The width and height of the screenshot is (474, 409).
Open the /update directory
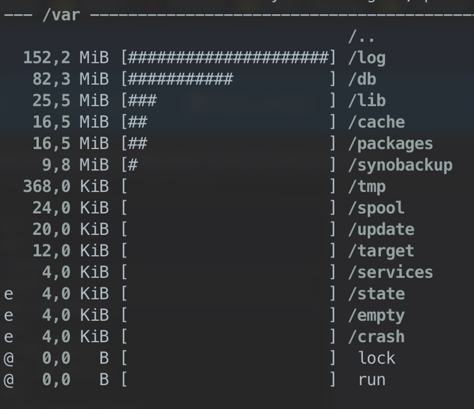381,229
